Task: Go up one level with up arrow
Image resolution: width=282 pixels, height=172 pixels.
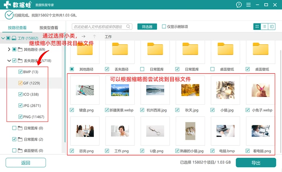Action: [x=94, y=37]
